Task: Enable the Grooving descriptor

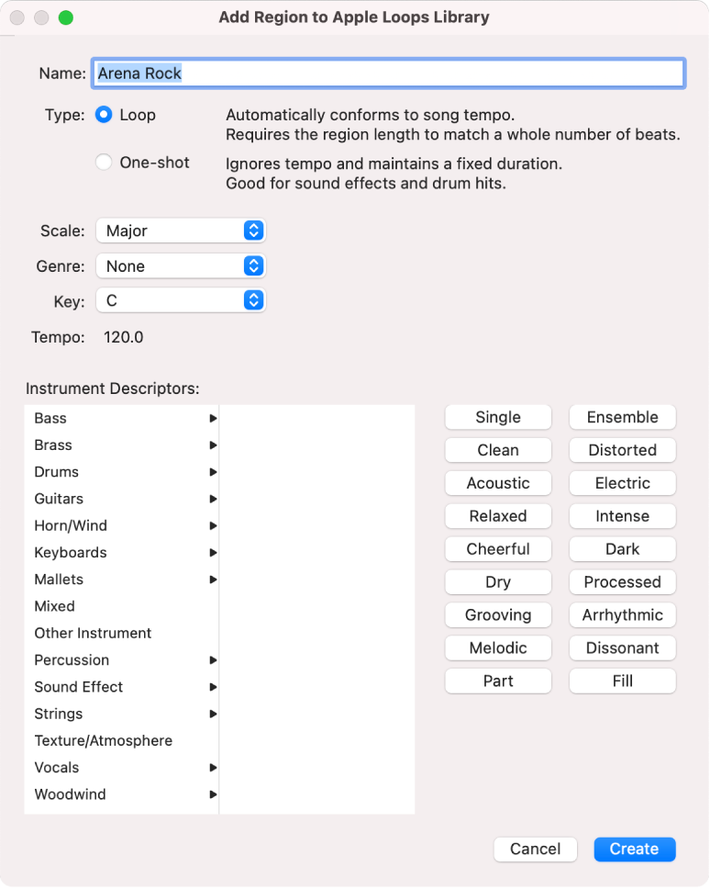Action: pos(498,614)
